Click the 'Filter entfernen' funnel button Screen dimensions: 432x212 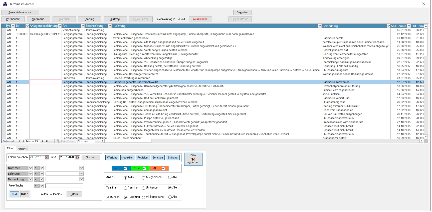(x=193, y=159)
